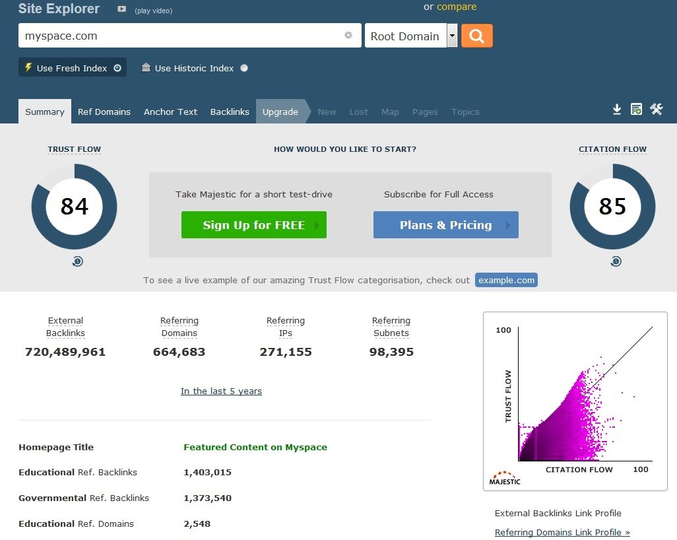The height and width of the screenshot is (540, 677).
Task: Click the play video icon
Action: coord(122,9)
